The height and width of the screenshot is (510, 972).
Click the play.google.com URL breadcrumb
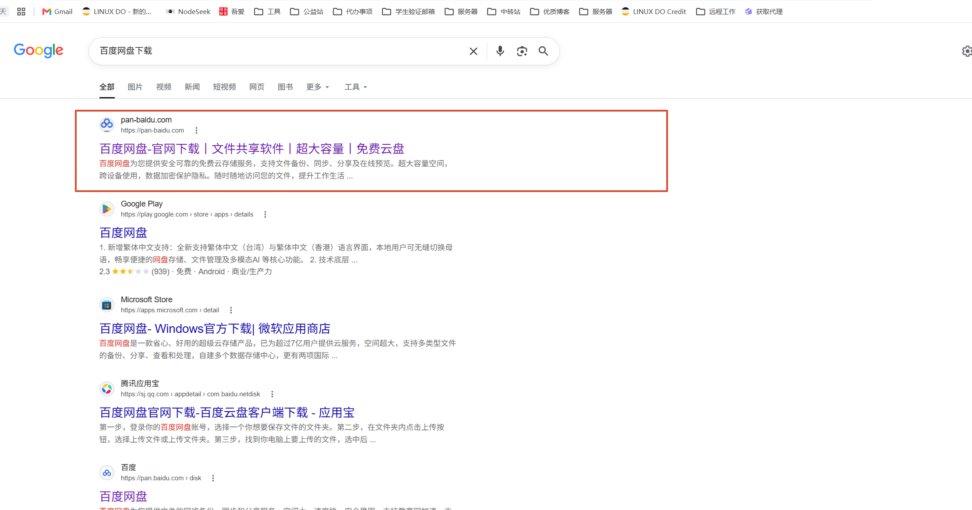click(x=187, y=214)
